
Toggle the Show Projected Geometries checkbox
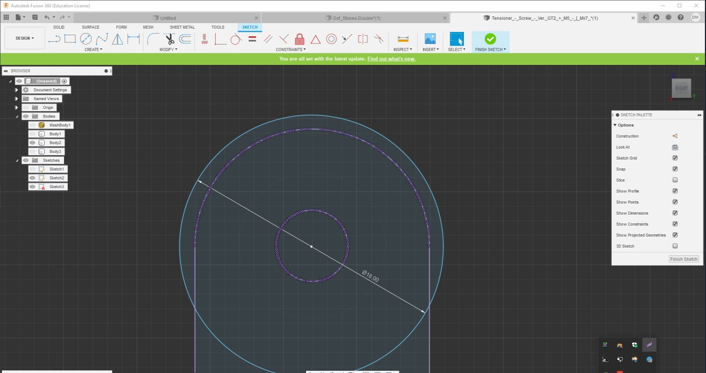coord(675,235)
